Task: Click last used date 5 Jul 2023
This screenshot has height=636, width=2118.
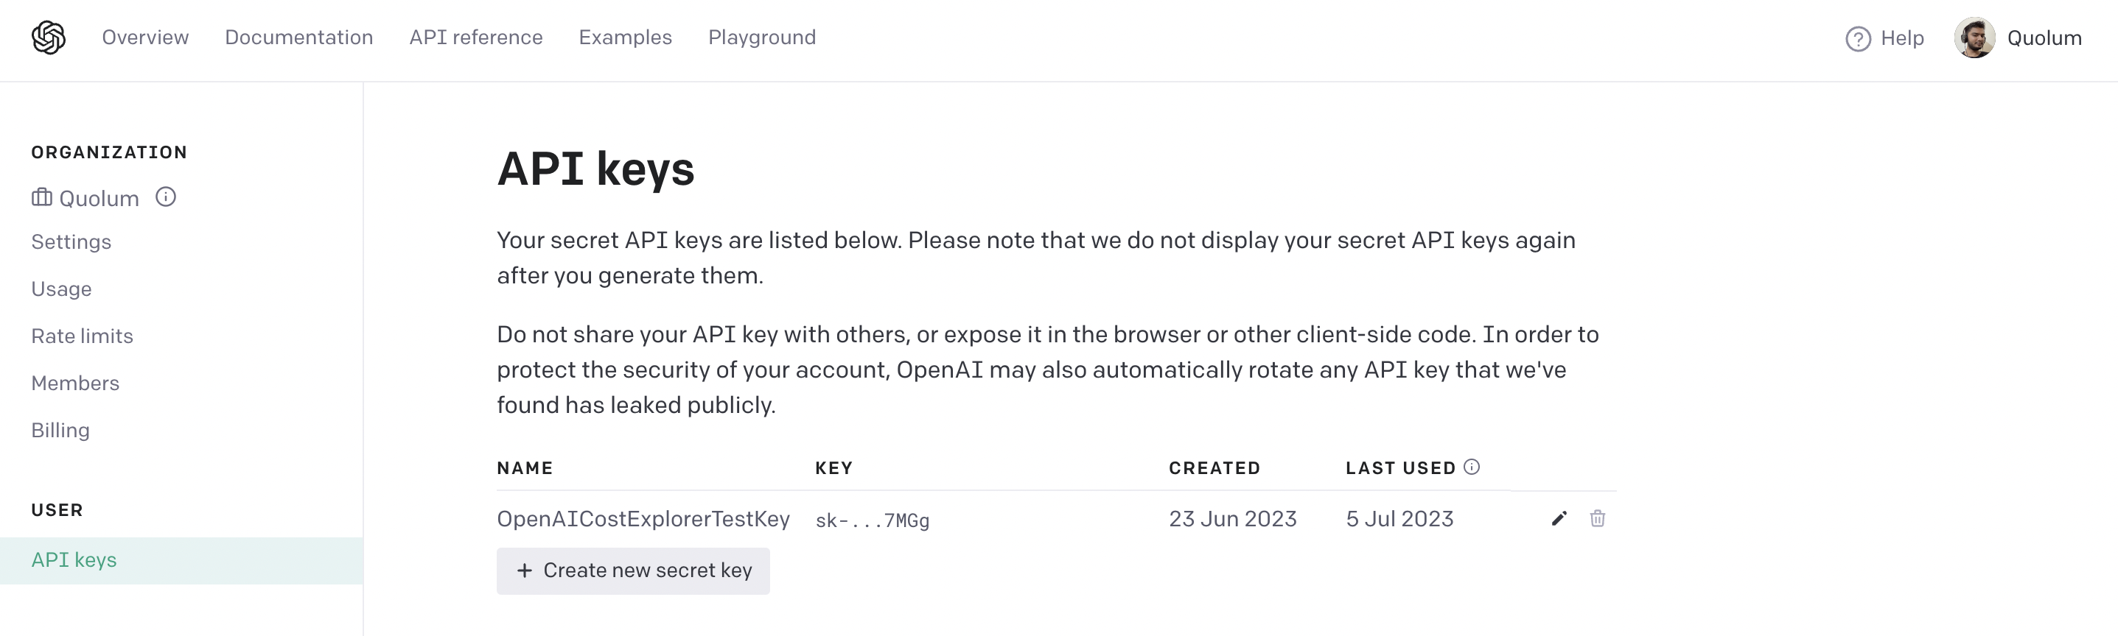Action: click(1399, 519)
